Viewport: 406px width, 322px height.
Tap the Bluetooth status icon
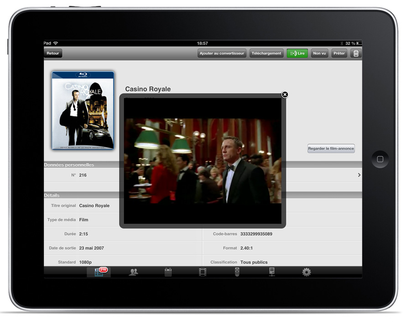click(x=342, y=43)
